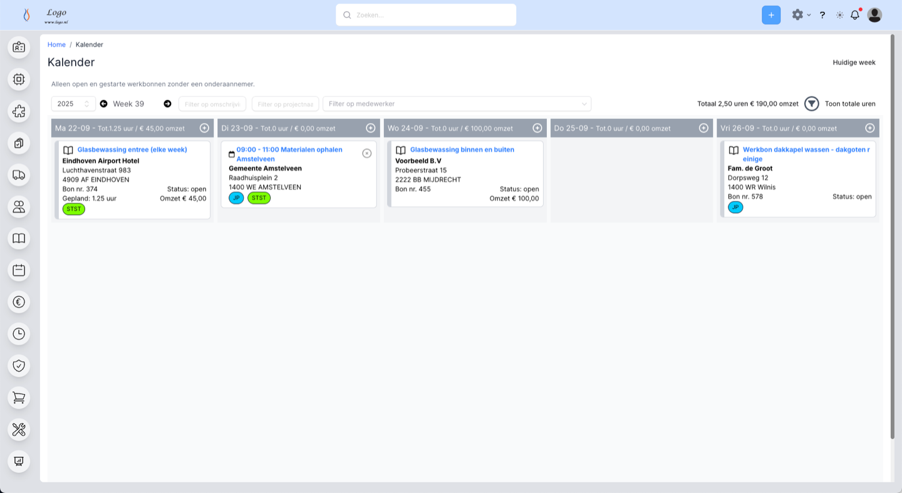
Task: Open the Filter op medewerker dropdown
Action: (457, 104)
